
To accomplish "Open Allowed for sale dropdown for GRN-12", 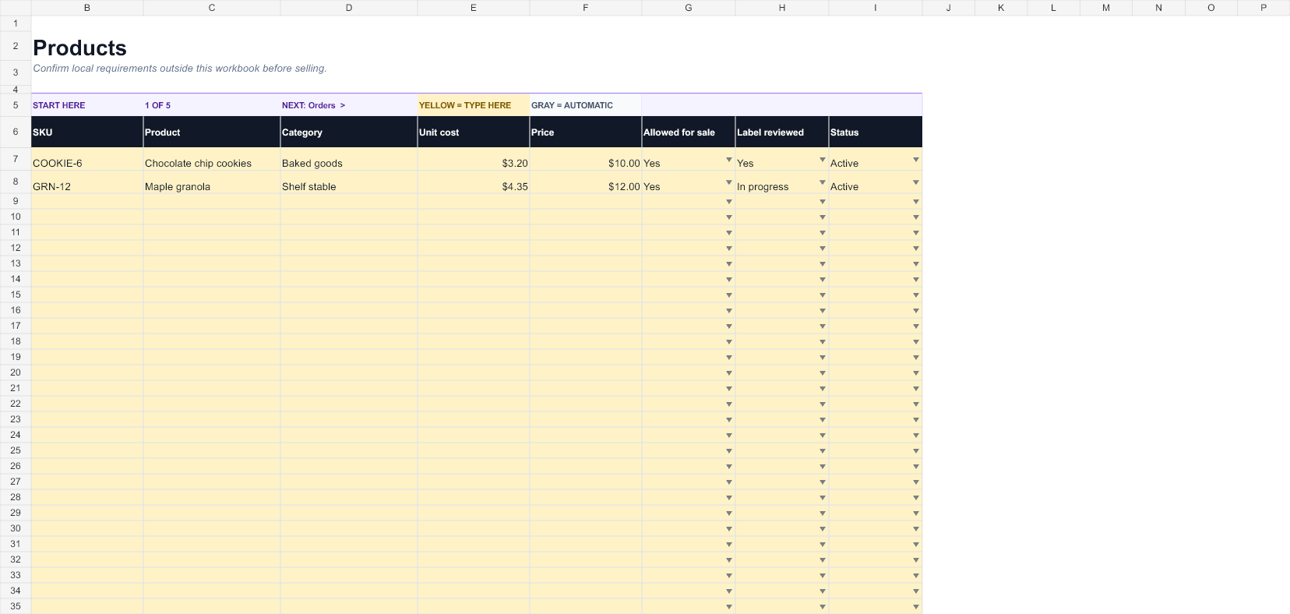I will 729,182.
